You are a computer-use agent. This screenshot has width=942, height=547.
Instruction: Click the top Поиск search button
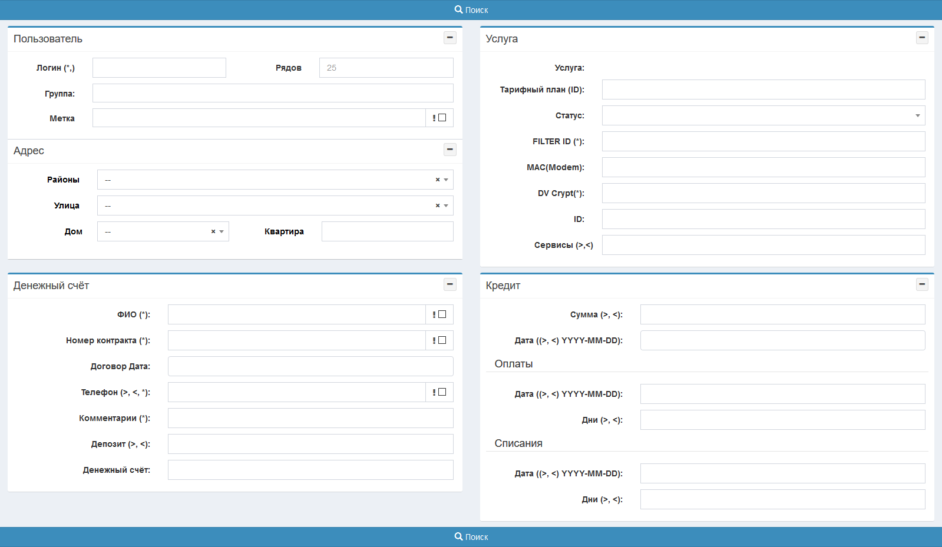point(471,10)
